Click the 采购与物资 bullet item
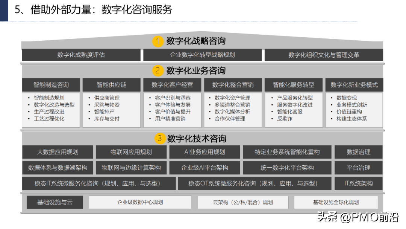The height and width of the screenshot is (229, 406). (107, 105)
